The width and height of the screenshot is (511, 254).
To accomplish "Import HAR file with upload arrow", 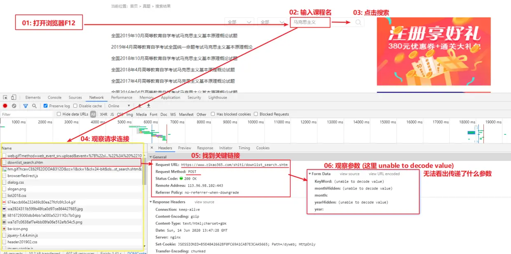I will [140, 106].
